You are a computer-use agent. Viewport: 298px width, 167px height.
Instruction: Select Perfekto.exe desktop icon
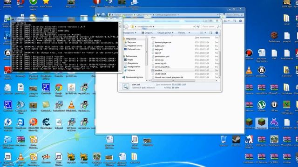(274, 37)
